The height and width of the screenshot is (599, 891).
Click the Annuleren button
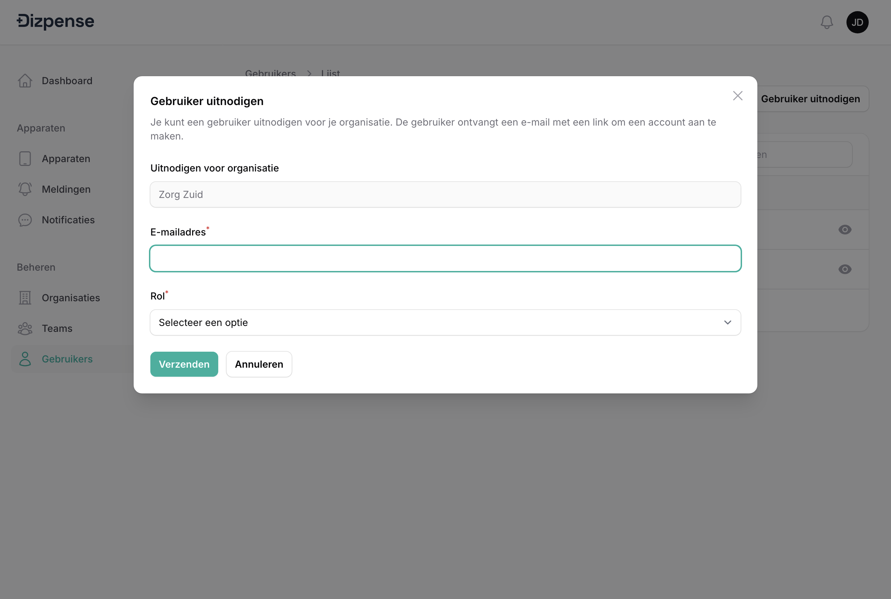point(259,364)
